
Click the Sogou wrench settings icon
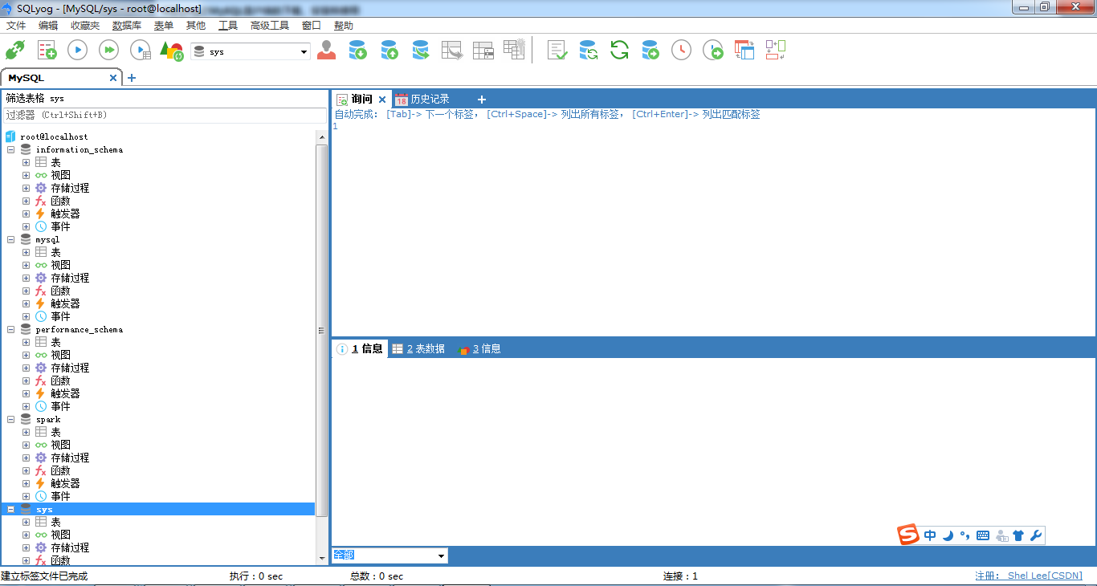[1036, 535]
